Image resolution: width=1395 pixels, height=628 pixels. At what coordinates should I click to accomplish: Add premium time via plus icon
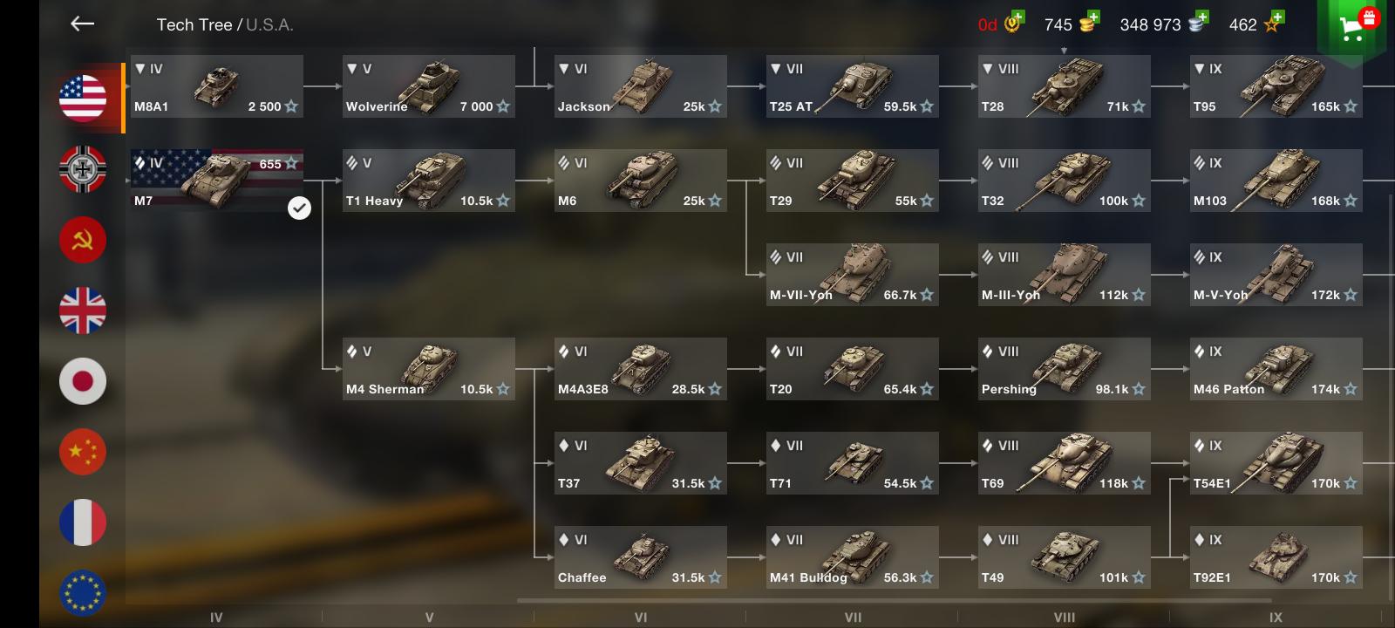pyautogui.click(x=1019, y=17)
